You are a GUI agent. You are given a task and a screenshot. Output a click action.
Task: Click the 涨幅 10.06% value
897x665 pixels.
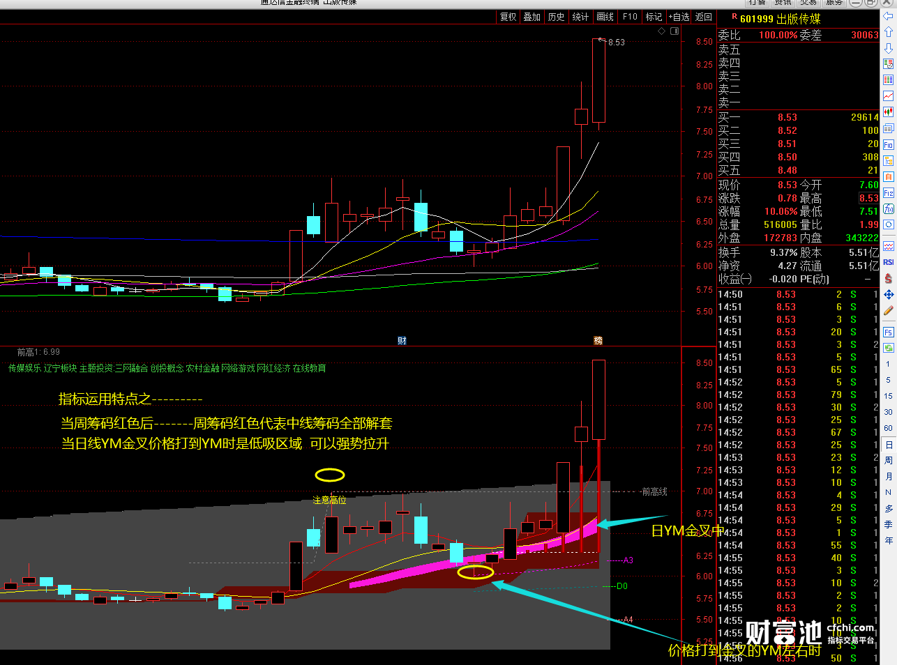click(x=781, y=211)
